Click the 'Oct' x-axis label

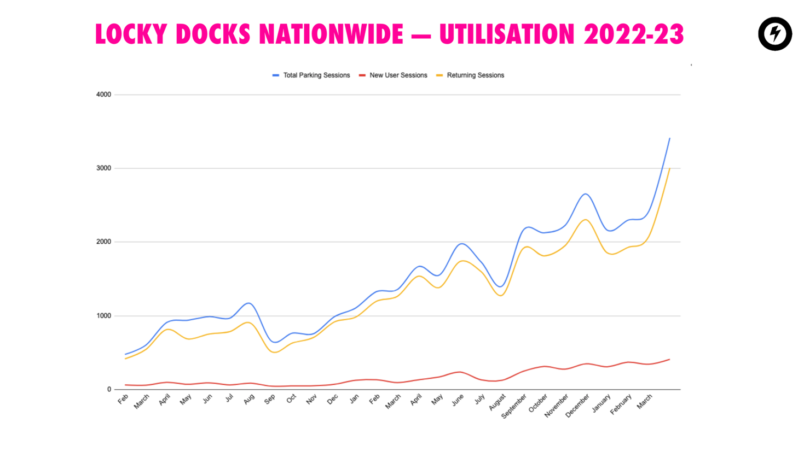tap(292, 398)
